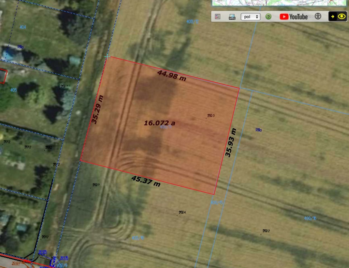Open the WMS layers icon
This screenshot has height=268, width=349.
(232, 17)
